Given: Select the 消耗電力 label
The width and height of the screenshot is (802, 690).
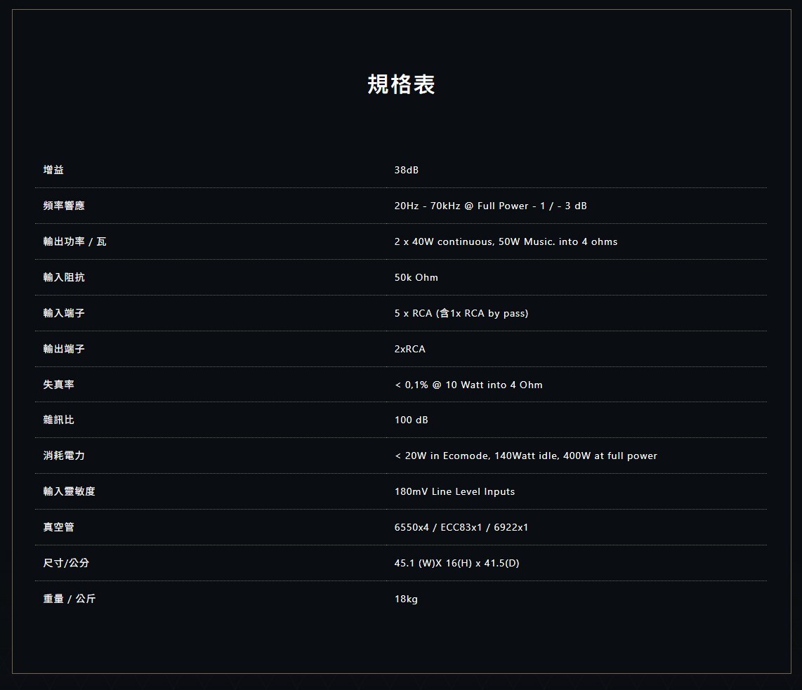Looking at the screenshot, I should [x=64, y=456].
